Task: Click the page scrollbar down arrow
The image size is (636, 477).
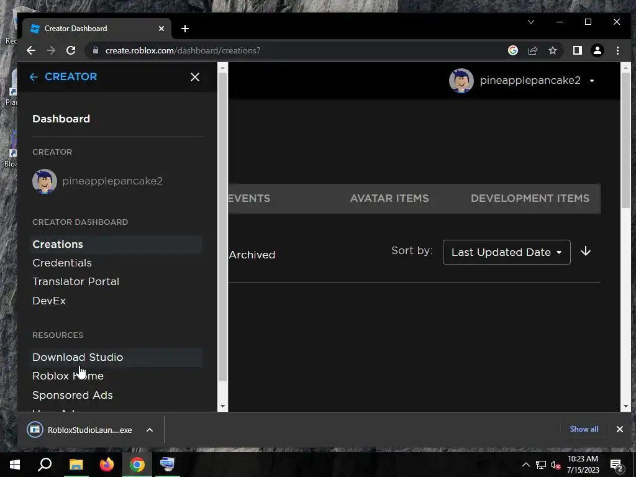Action: (x=625, y=406)
